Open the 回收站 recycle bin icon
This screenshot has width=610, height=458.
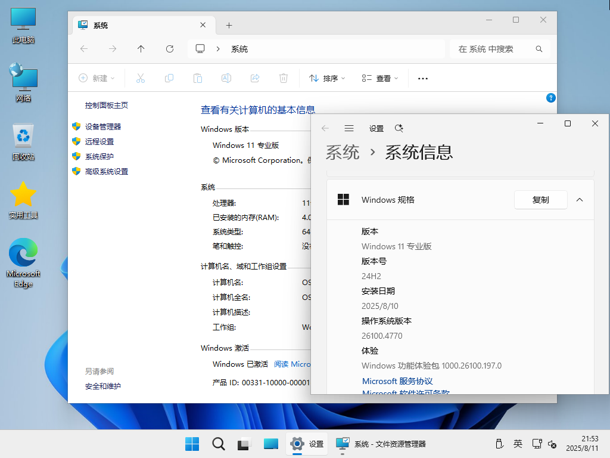pyautogui.click(x=23, y=142)
